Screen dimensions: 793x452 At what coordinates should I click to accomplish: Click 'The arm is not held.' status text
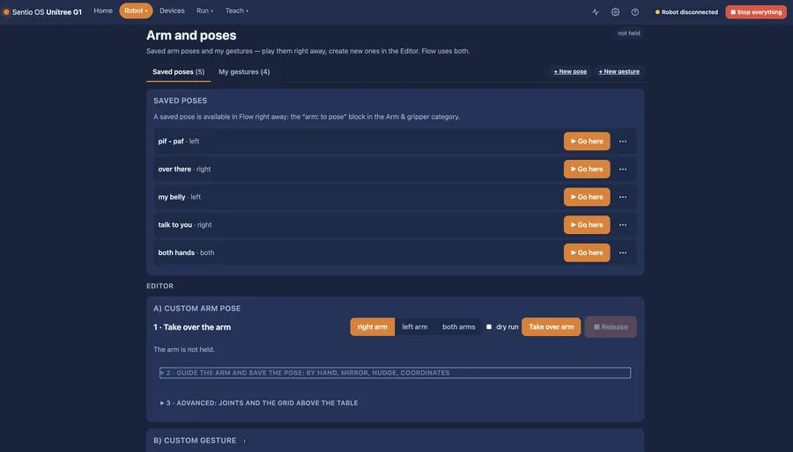tap(183, 349)
